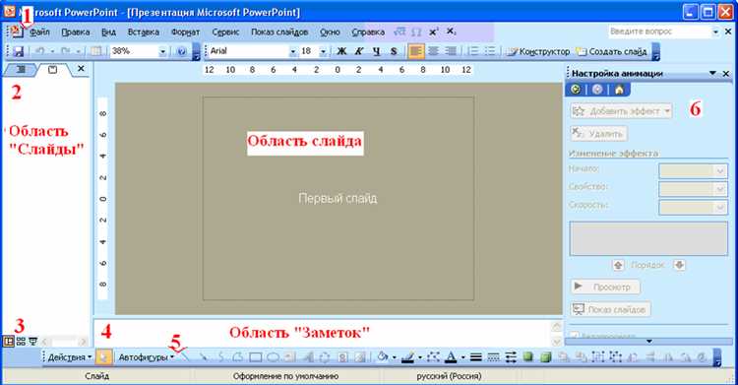Viewport: 738px width, 385px height.
Task: Select the Rectangle drawing tool
Action: (256, 357)
